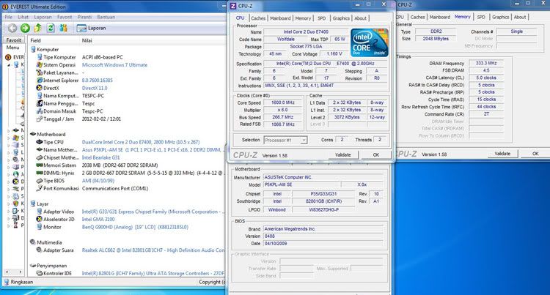Click the Up level arrow icon in EVEREST
The image size is (550, 295).
pyautogui.click(x=38, y=28)
